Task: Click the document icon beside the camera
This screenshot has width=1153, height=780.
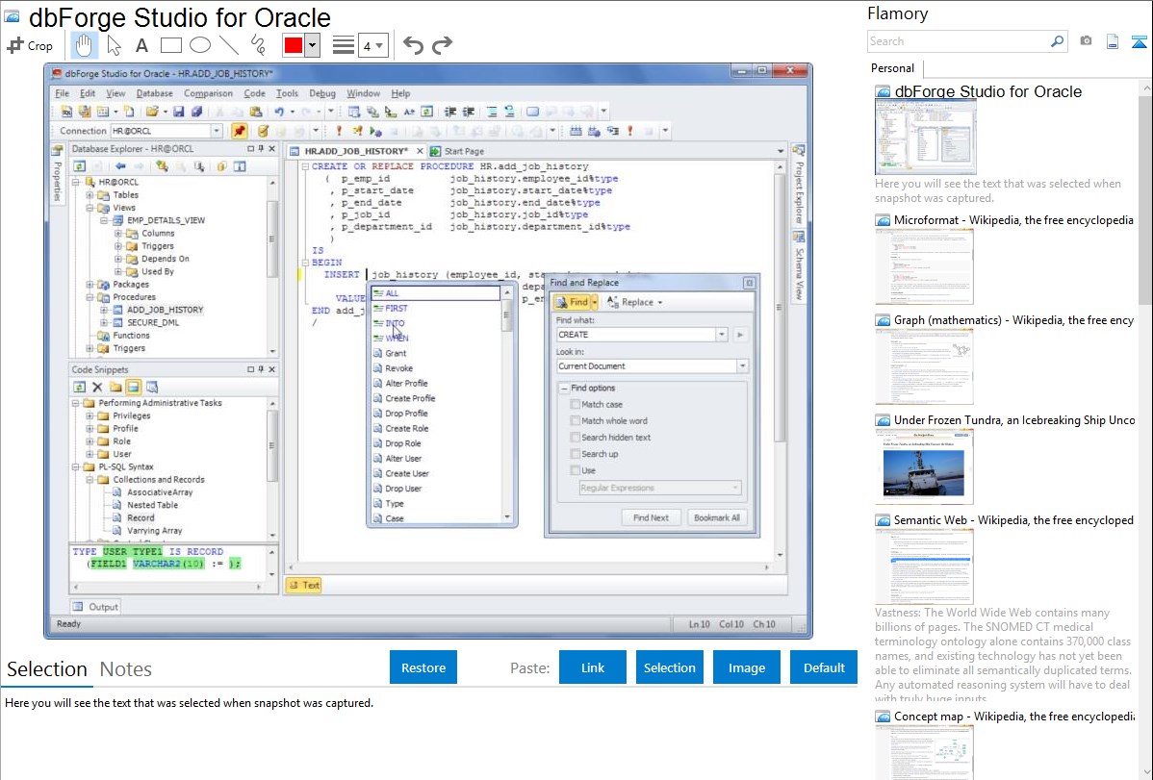Action: pos(1113,41)
